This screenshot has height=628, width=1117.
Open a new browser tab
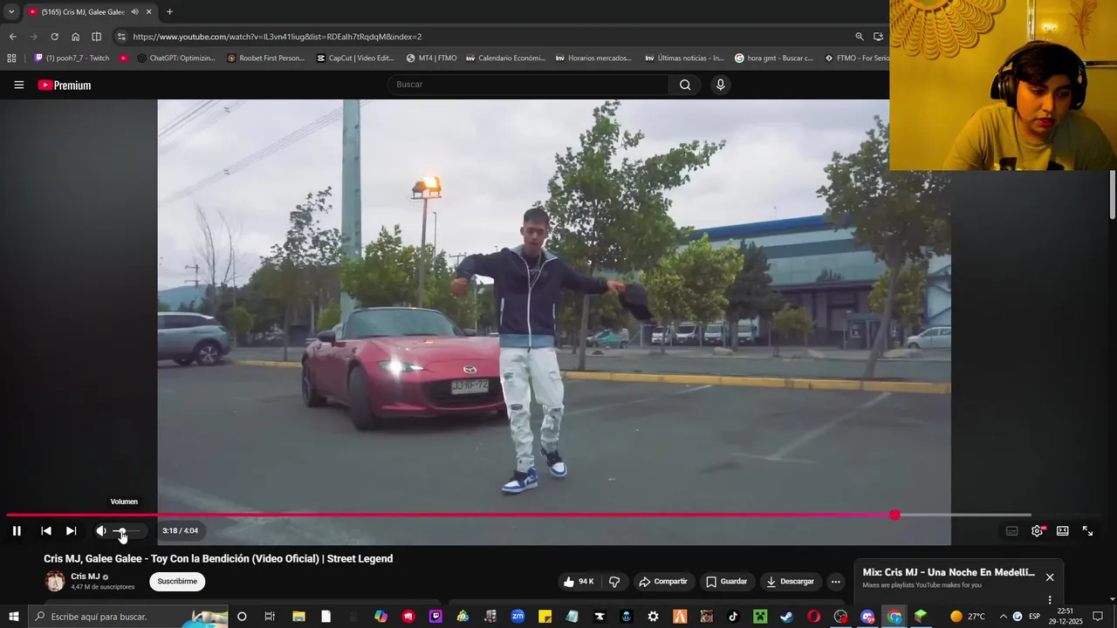[169, 12]
